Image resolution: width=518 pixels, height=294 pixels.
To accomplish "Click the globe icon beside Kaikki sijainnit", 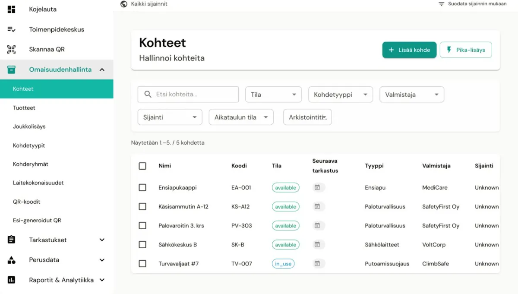I will click(124, 4).
